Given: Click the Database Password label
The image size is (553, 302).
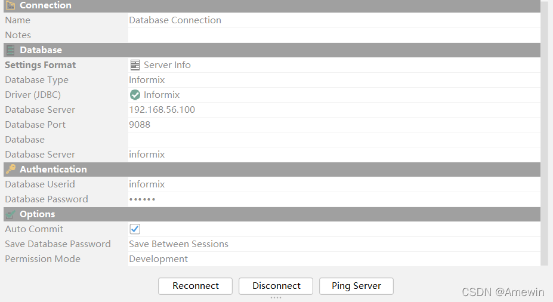Looking at the screenshot, I should [x=47, y=199].
